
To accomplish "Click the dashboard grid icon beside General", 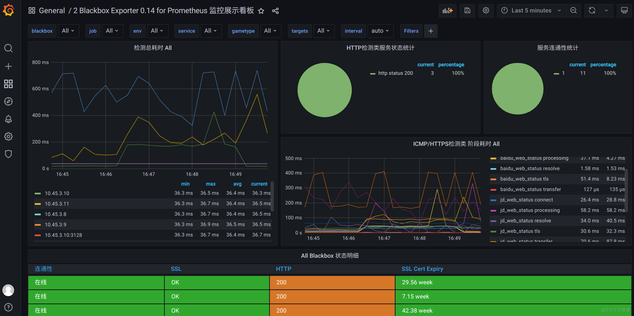I will click(x=32, y=11).
